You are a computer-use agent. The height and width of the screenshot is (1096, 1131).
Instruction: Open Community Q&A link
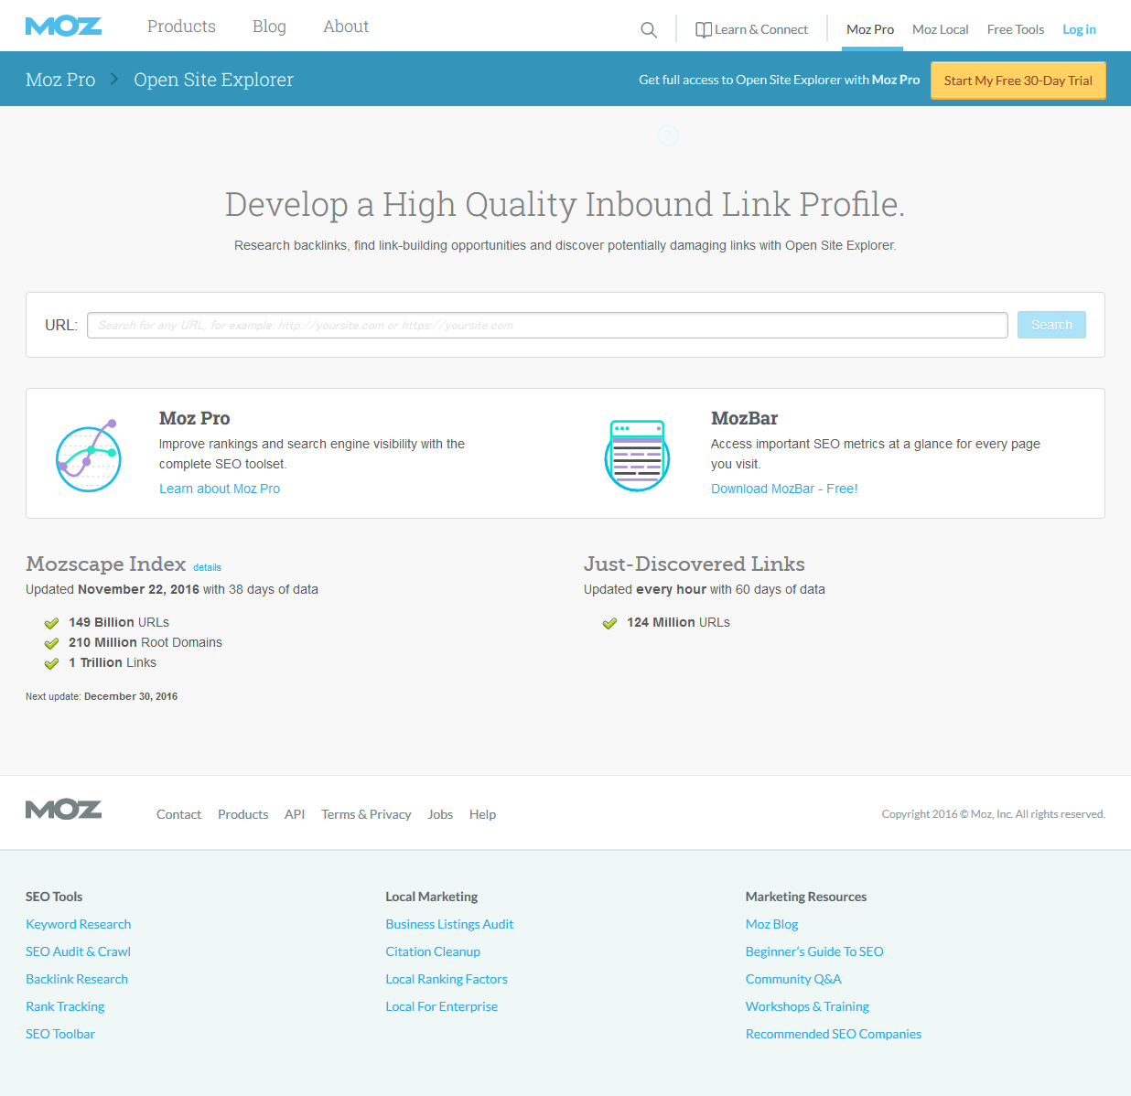tap(793, 979)
